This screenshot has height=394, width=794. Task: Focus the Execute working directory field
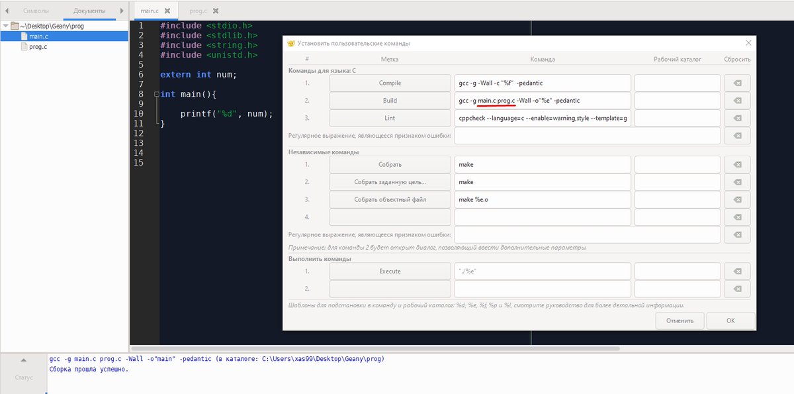click(x=678, y=271)
